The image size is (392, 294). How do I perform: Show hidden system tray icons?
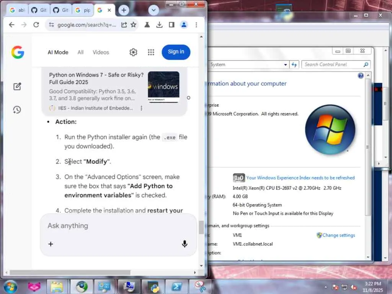click(325, 287)
